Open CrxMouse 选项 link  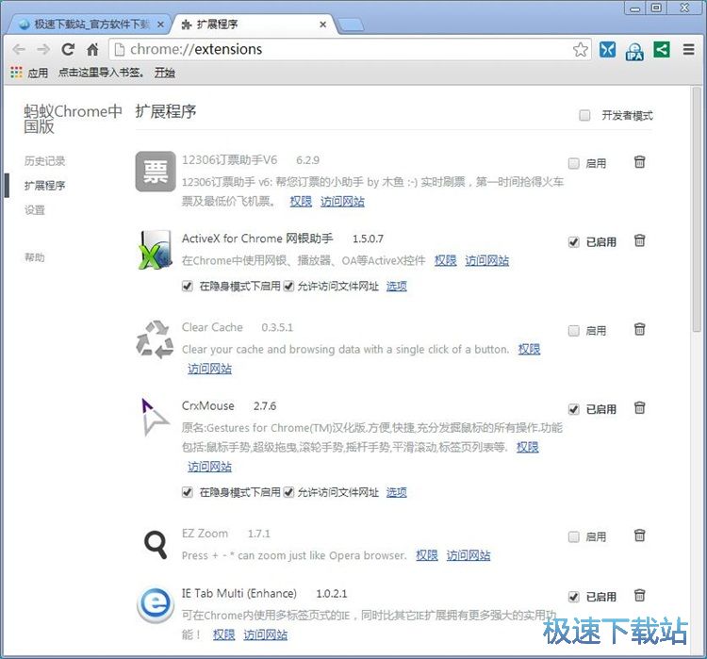click(396, 492)
